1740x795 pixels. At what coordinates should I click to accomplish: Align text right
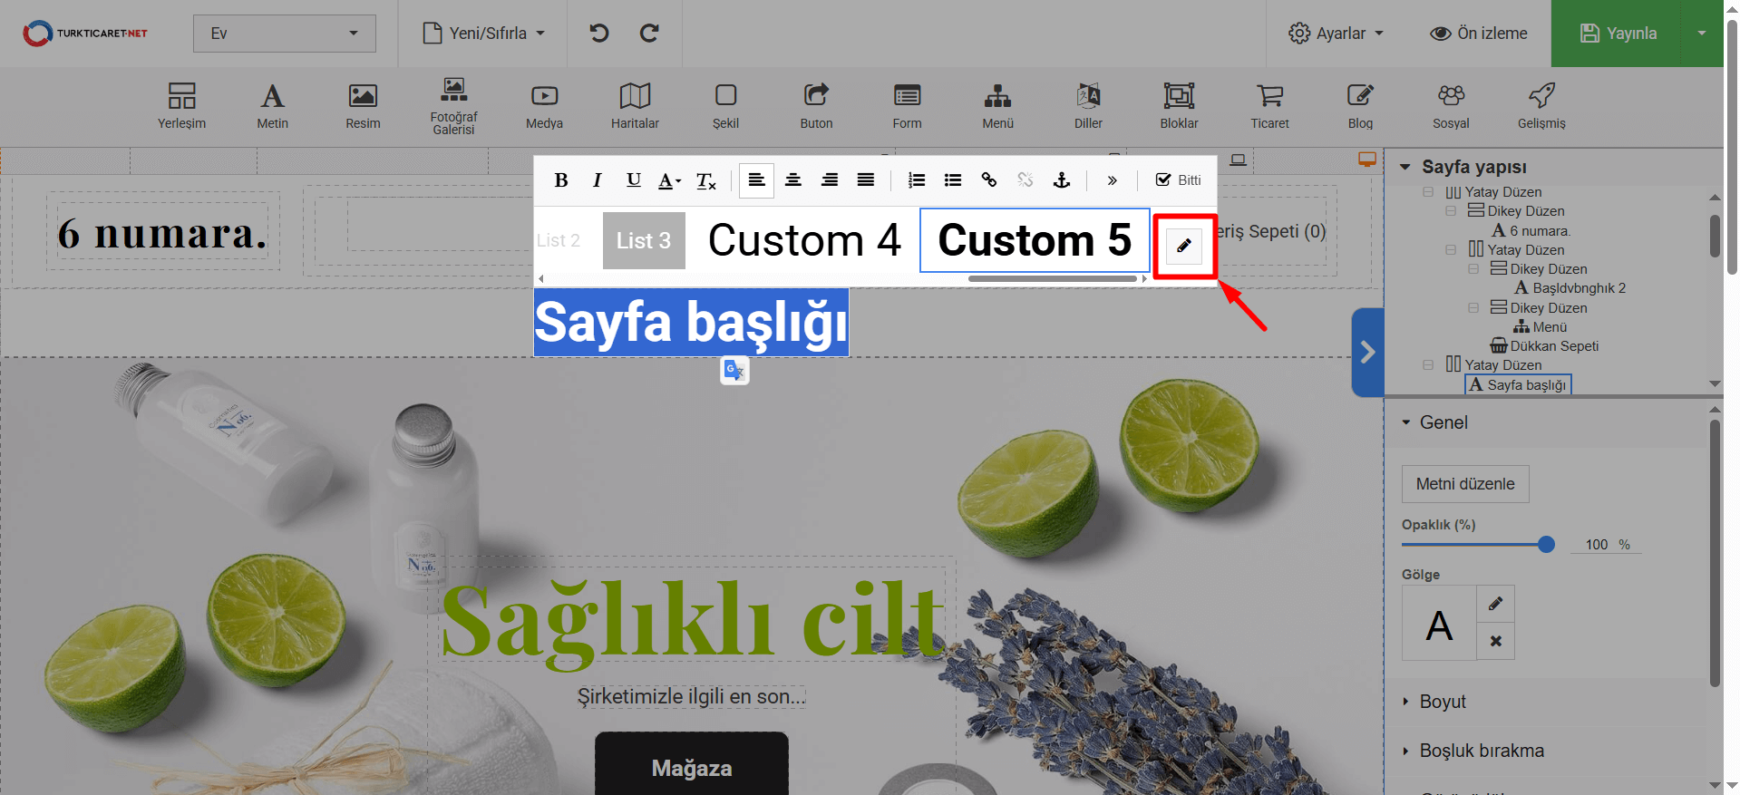tap(830, 180)
